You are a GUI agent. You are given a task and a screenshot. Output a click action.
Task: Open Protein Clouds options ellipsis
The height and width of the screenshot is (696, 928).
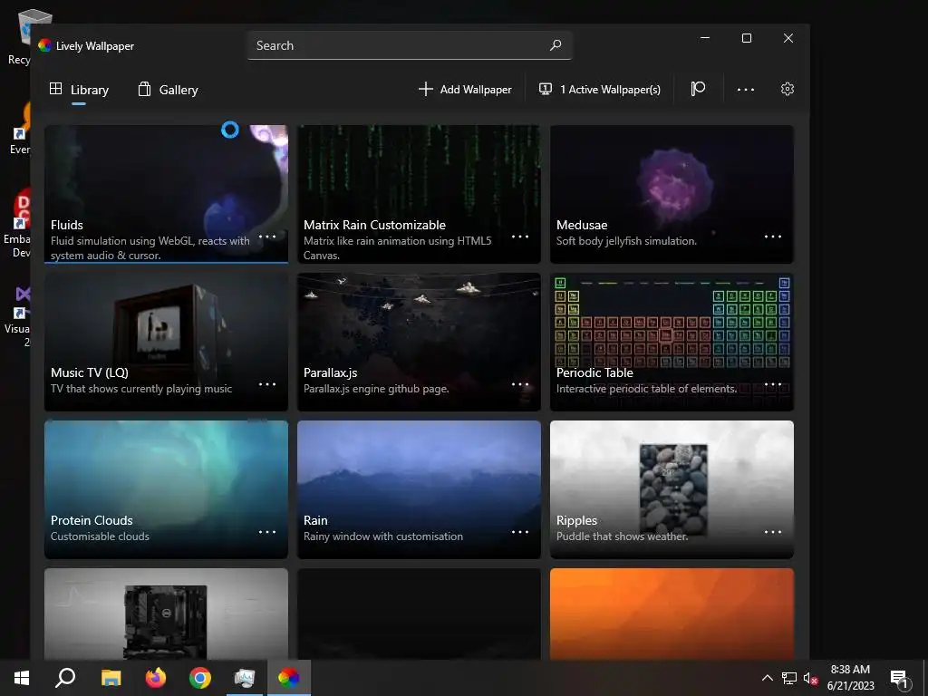(267, 532)
